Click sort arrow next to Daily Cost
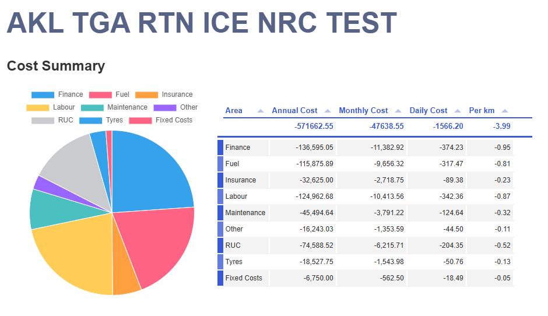 tap(458, 111)
